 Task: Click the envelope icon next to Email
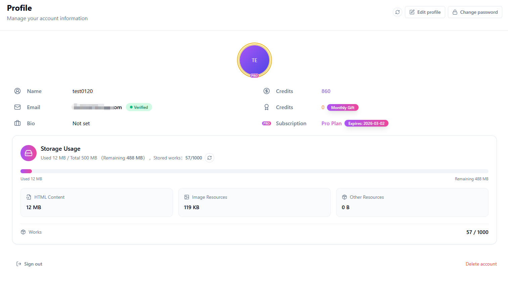17,107
